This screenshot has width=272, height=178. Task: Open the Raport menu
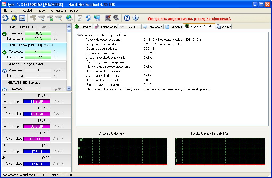(x=41, y=11)
